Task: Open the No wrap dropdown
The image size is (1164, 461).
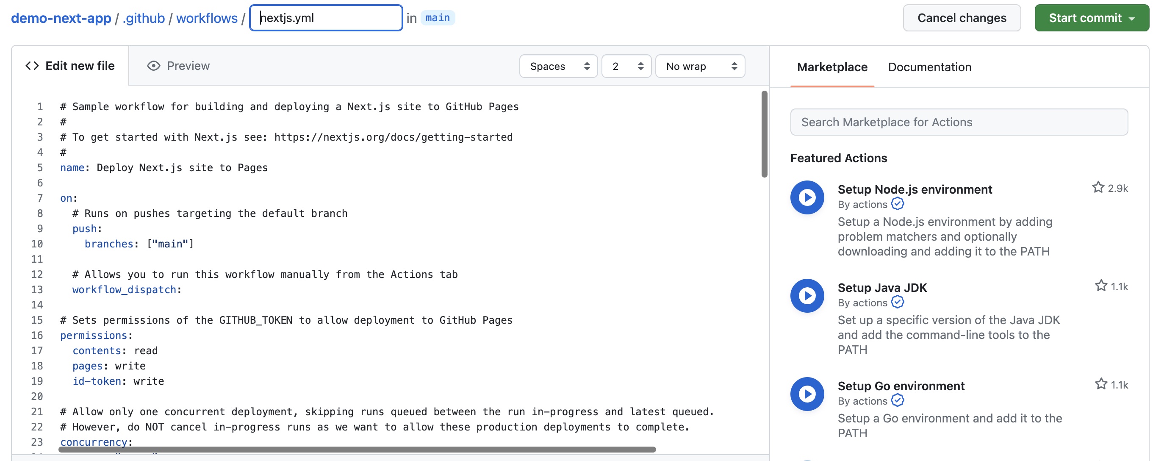Action: (700, 66)
